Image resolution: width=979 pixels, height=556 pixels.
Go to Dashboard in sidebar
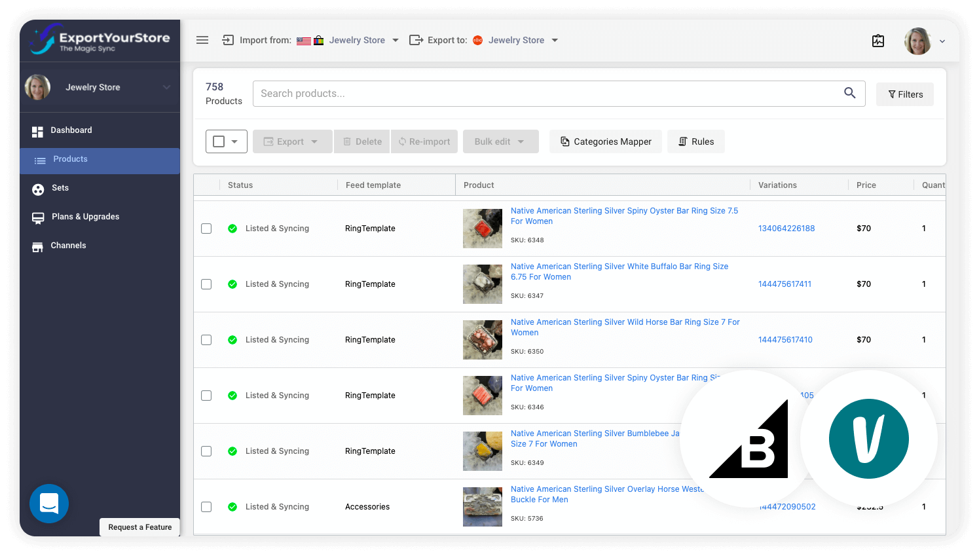tap(100, 130)
